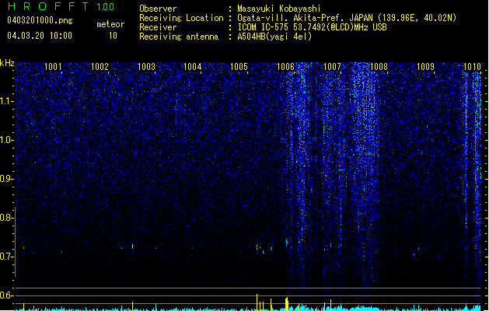Click the 1006 time marker
The width and height of the screenshot is (489, 311).
point(285,66)
